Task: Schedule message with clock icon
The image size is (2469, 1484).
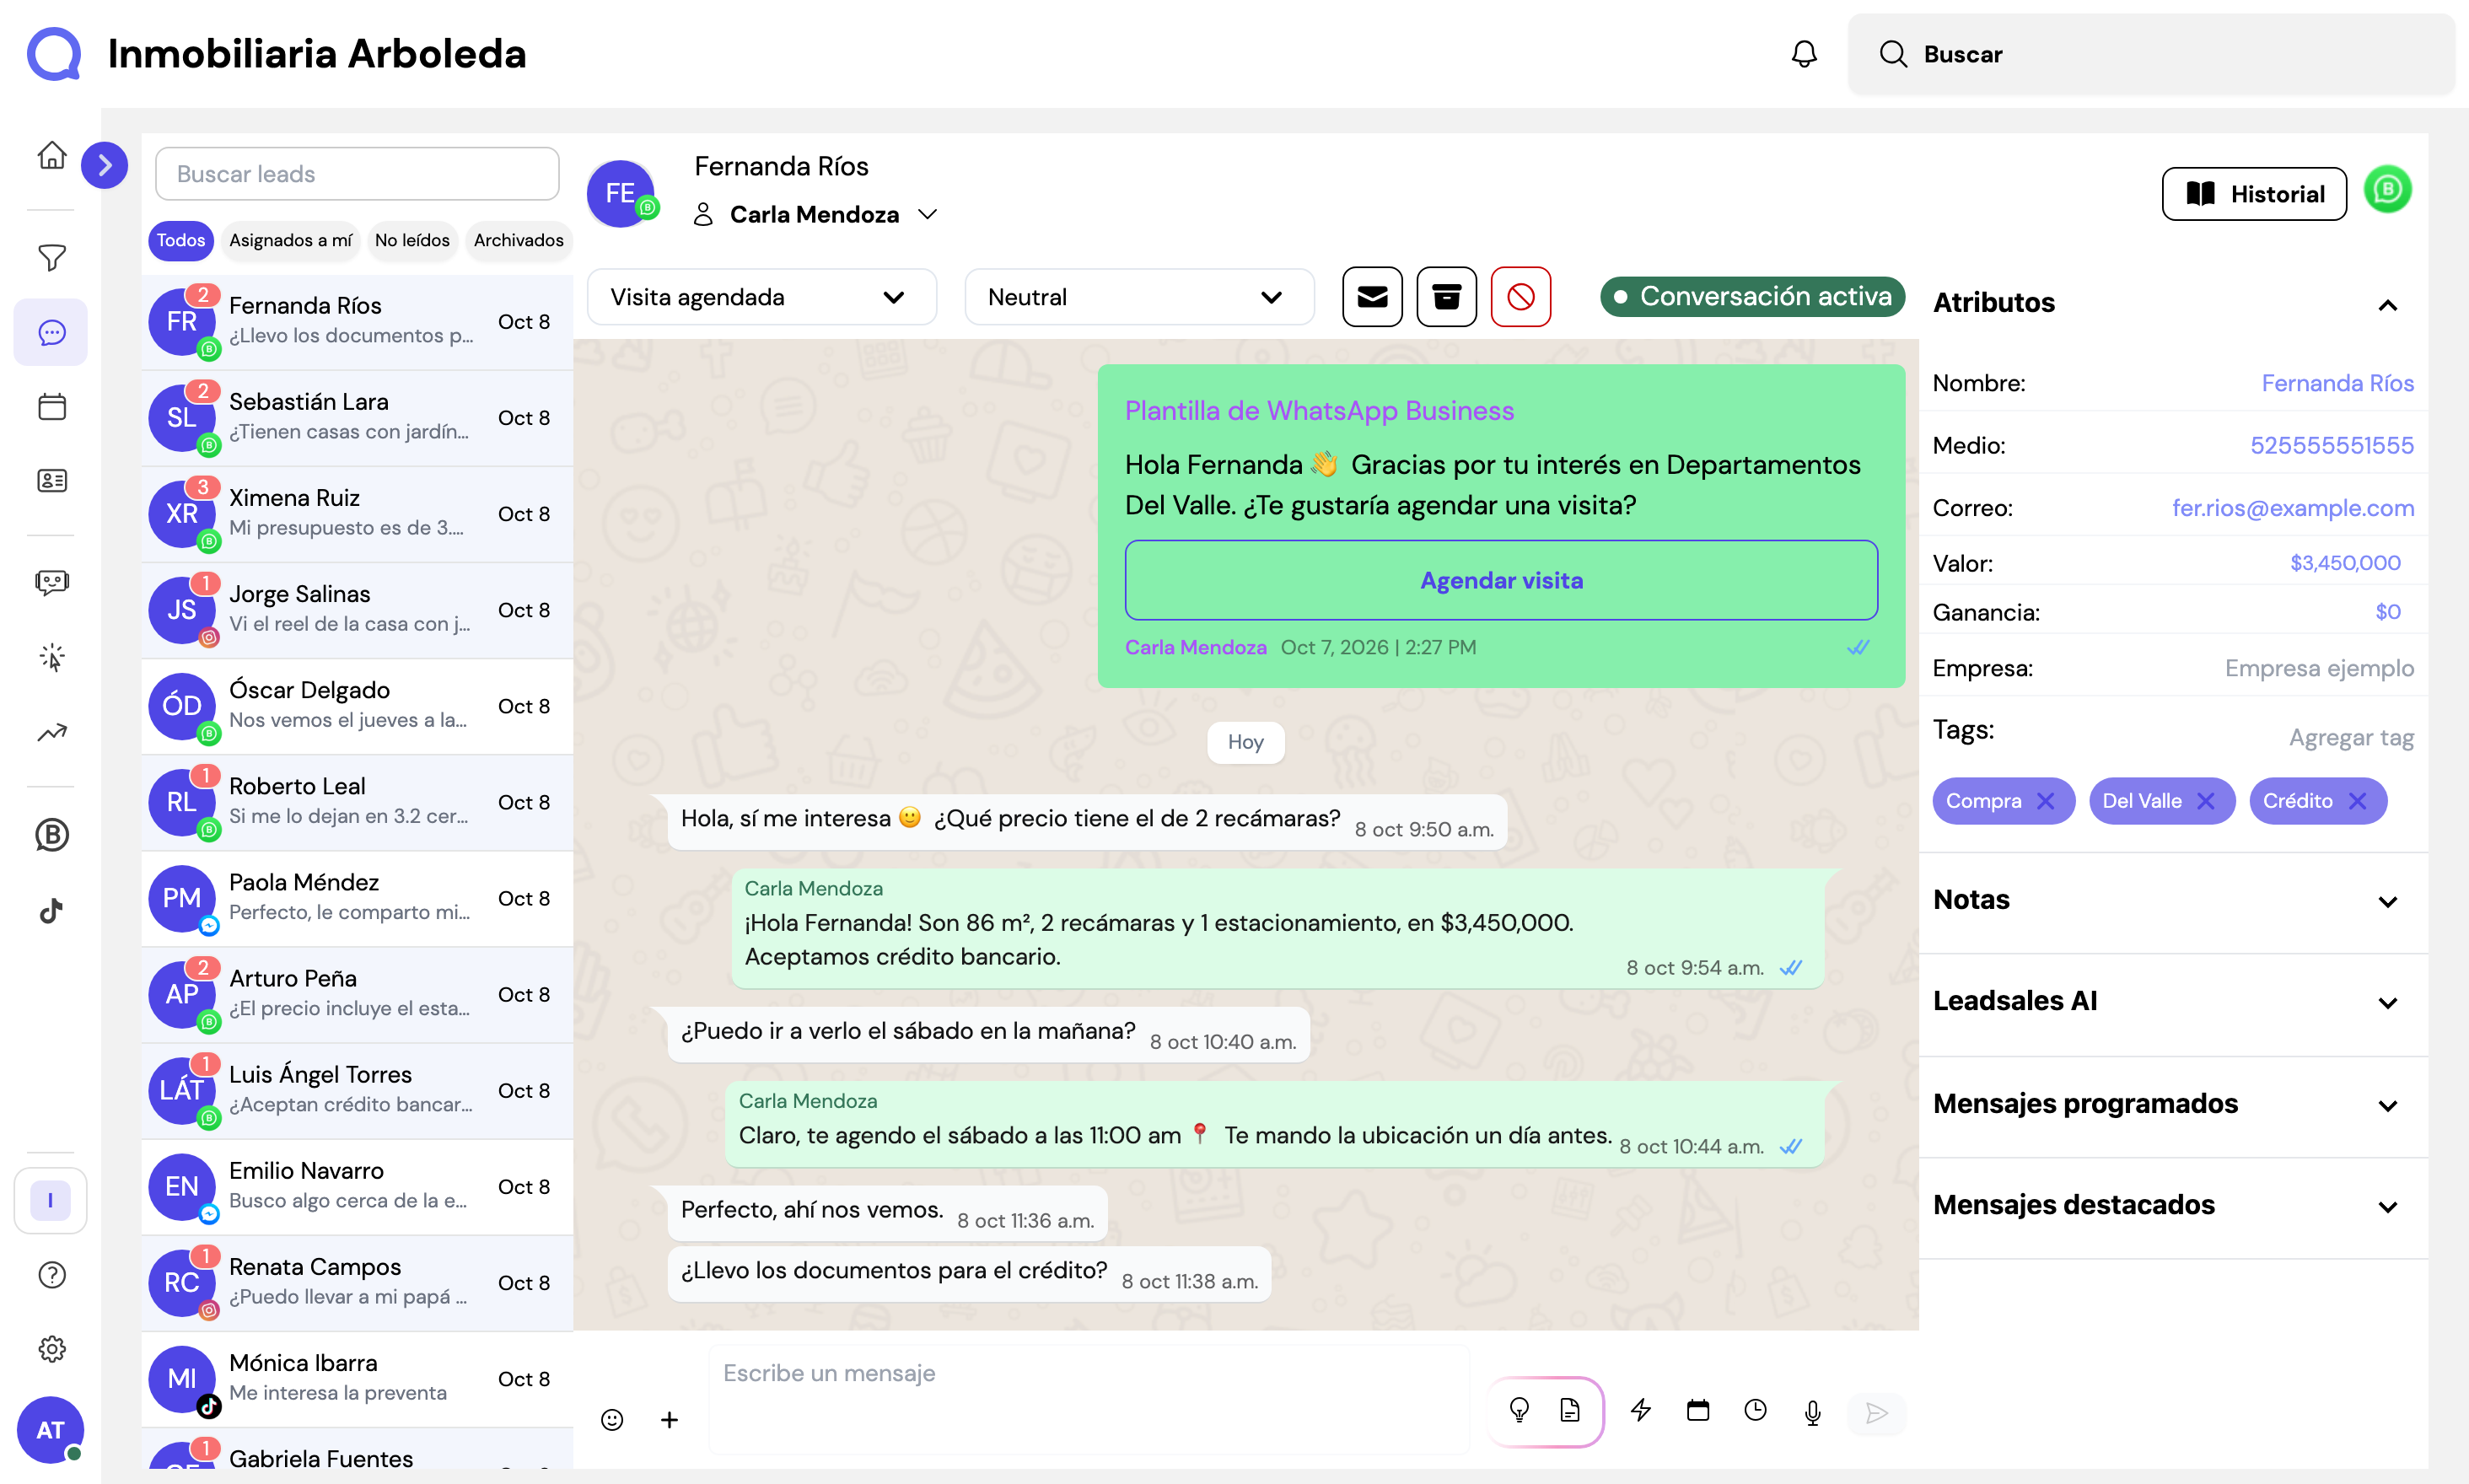Action: [1755, 1410]
